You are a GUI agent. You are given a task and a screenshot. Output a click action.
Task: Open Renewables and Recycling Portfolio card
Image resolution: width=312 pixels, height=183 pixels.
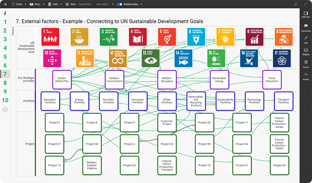(x=196, y=101)
